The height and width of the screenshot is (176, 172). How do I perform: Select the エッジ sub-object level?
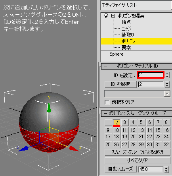(126, 29)
